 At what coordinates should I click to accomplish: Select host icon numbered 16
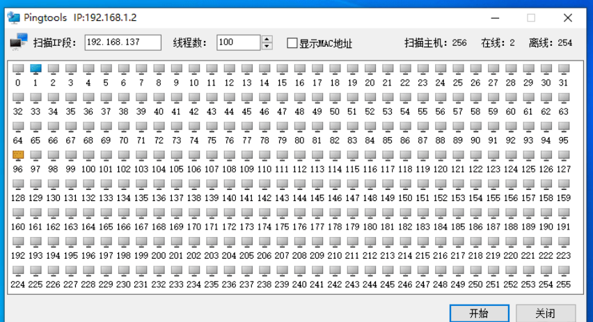tap(299, 69)
